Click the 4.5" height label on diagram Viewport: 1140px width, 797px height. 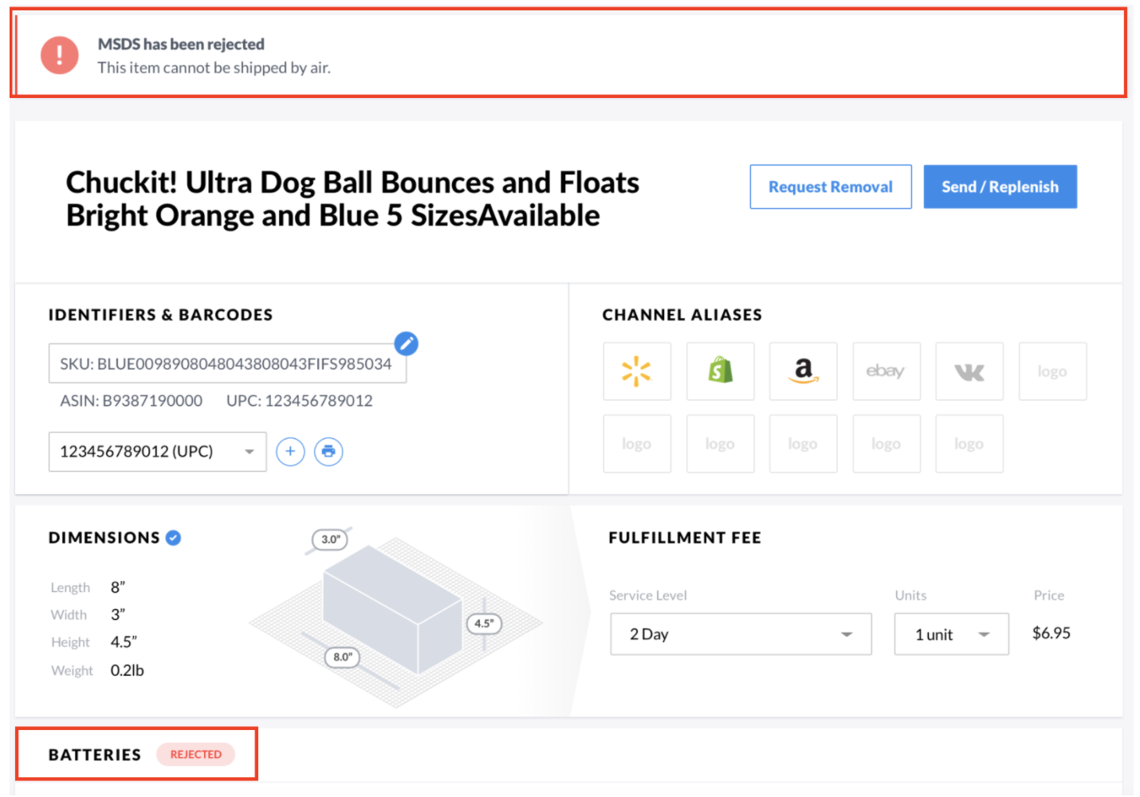pyautogui.click(x=484, y=624)
